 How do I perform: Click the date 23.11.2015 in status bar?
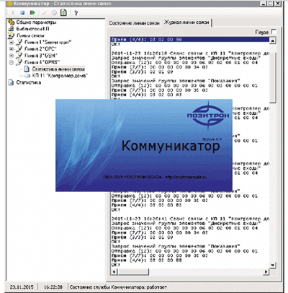coord(22,287)
